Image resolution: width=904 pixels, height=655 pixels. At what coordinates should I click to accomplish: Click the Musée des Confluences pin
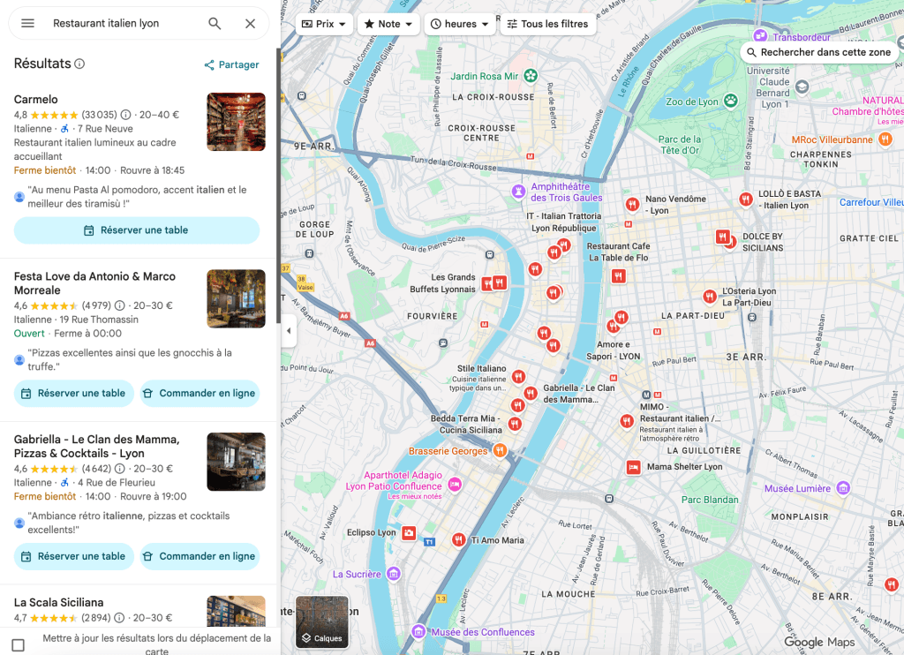(419, 631)
